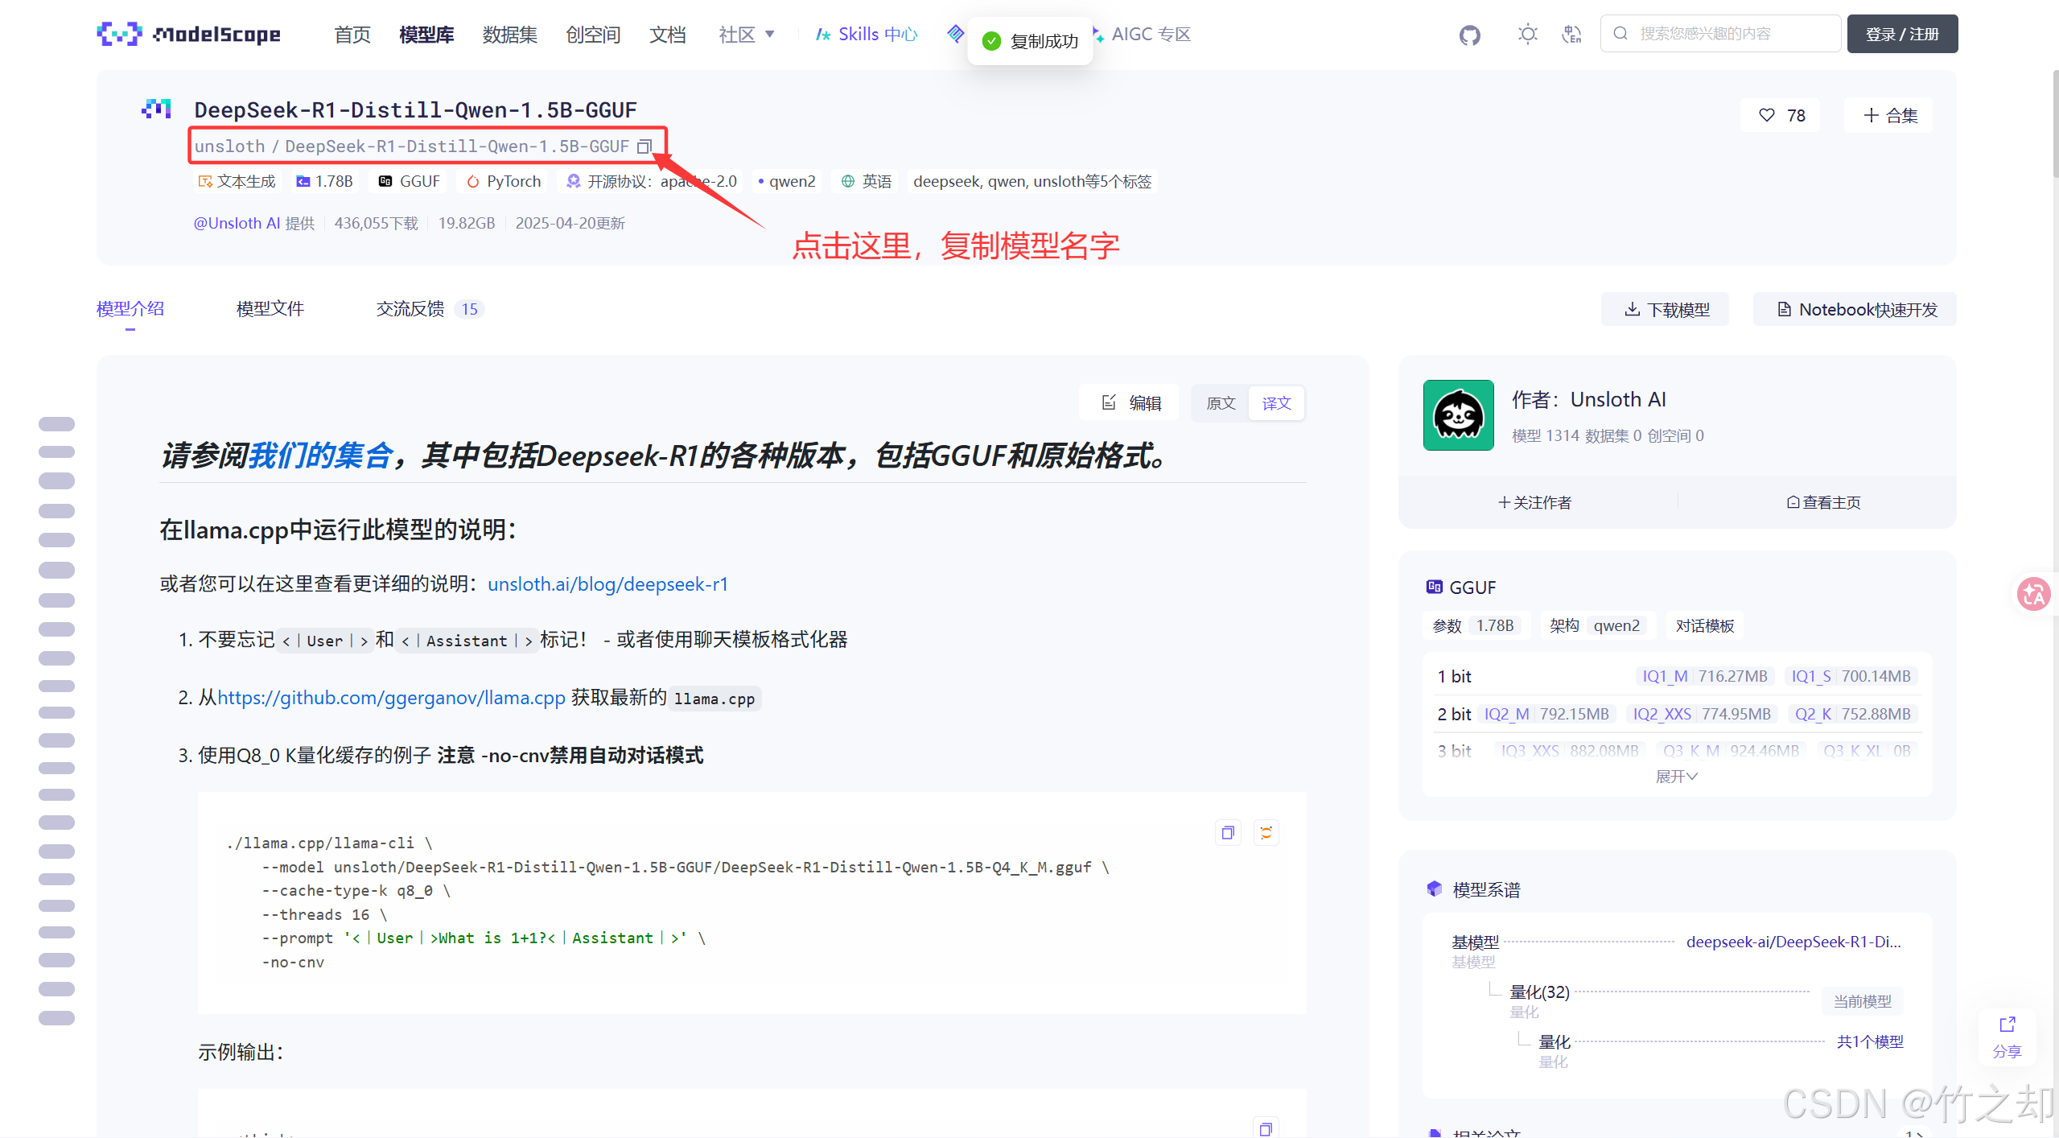This screenshot has width=2059, height=1138.
Task: Expand the 量化(32) tree node
Action: pyautogui.click(x=1538, y=992)
